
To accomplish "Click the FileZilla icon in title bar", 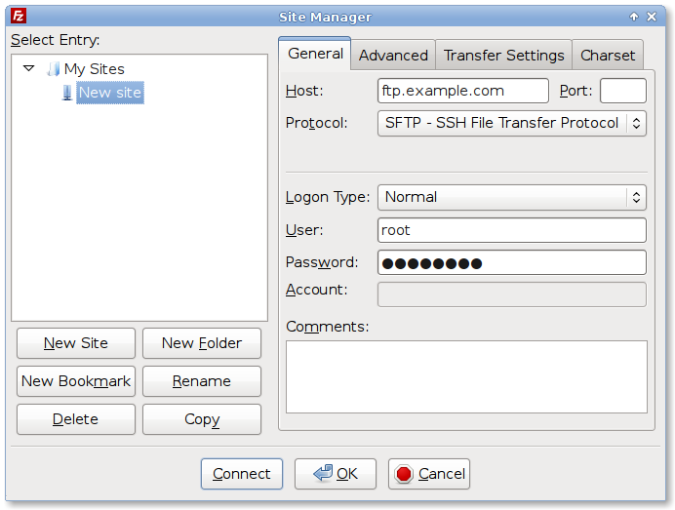I will click(19, 17).
